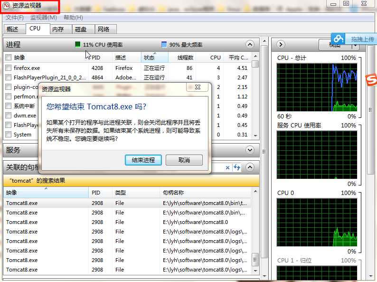
Task: Open the 监视器(M) menu
Action: tap(44, 18)
